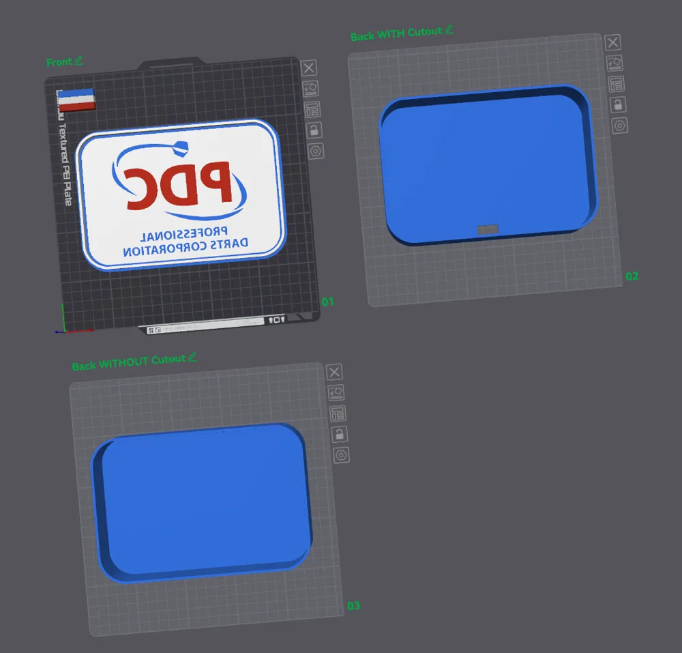Click the plate number 03 label

[353, 606]
